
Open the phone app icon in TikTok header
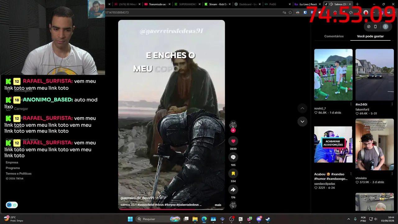pyautogui.click(x=375, y=26)
